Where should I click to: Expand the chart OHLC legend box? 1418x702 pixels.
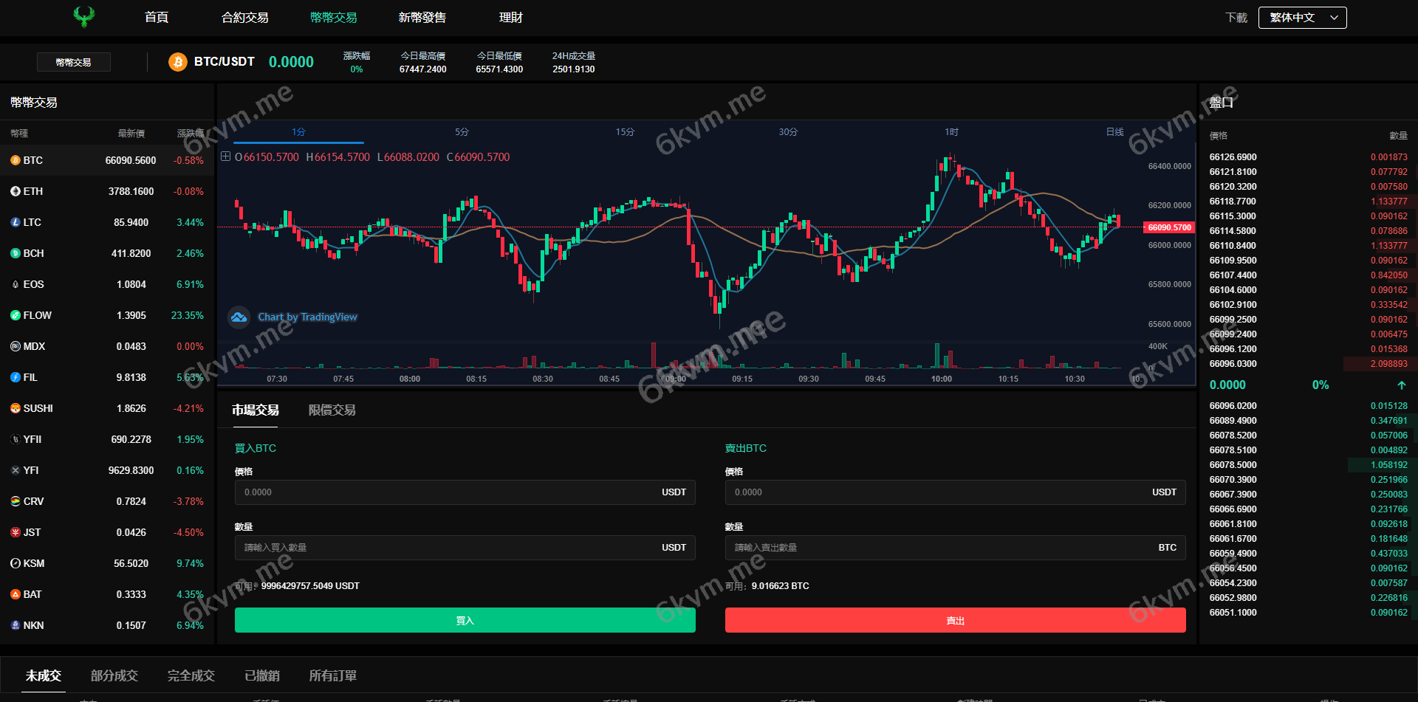[226, 156]
